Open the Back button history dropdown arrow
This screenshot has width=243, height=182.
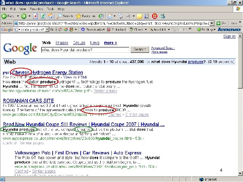(18, 16)
